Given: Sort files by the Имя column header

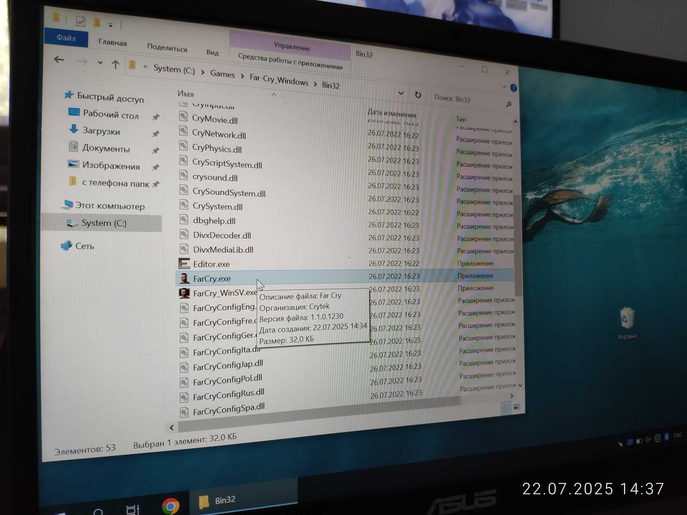Looking at the screenshot, I should pos(185,94).
